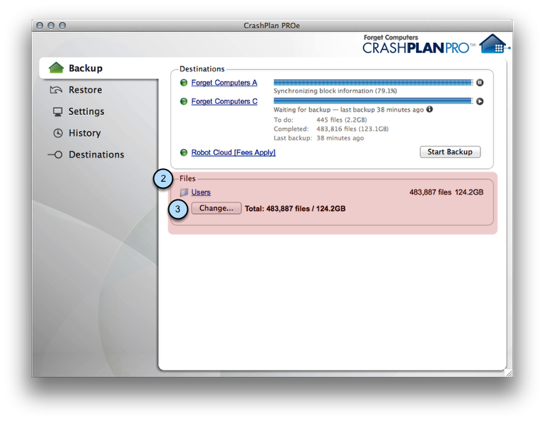This screenshot has width=545, height=422.
Task: Click the Start Backup button
Action: tap(450, 152)
